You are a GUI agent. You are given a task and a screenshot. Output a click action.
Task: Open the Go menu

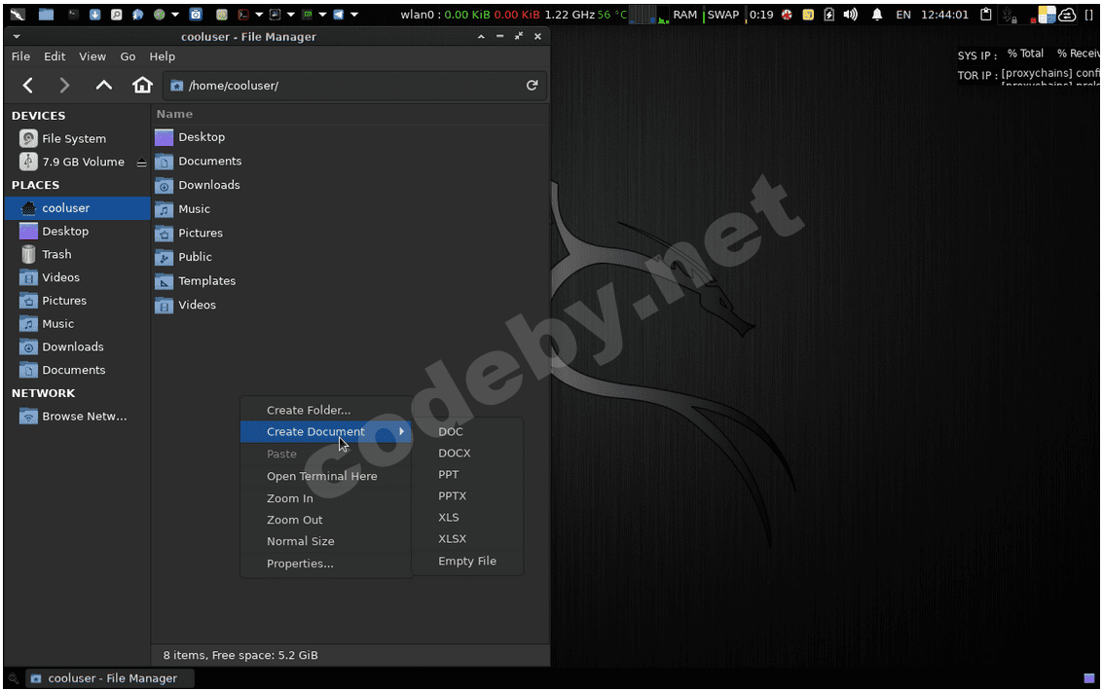pyautogui.click(x=128, y=56)
